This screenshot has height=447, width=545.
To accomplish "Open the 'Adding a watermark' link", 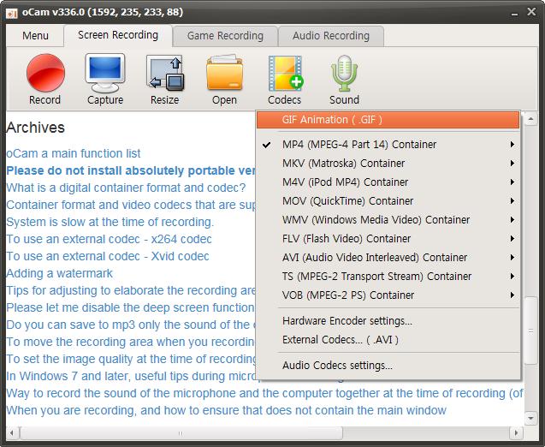I will point(60,273).
